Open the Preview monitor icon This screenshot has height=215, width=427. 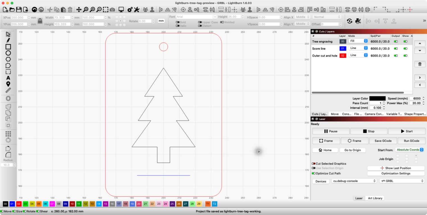pos(121,10)
